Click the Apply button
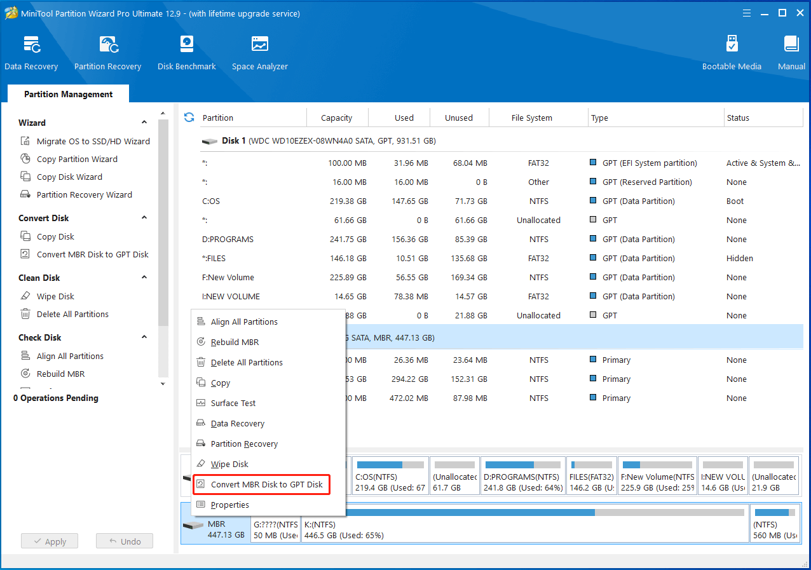 pyautogui.click(x=49, y=541)
